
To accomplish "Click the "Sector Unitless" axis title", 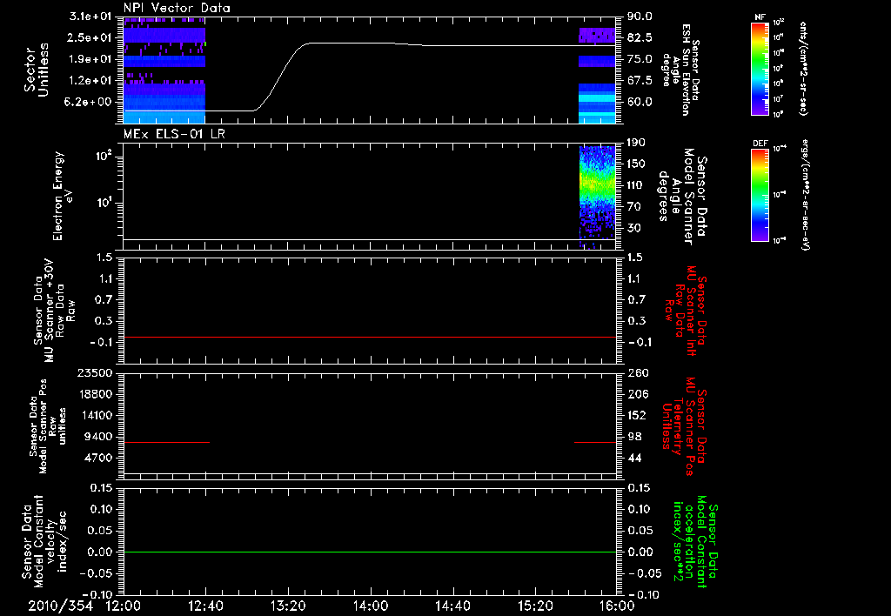I will [37, 70].
